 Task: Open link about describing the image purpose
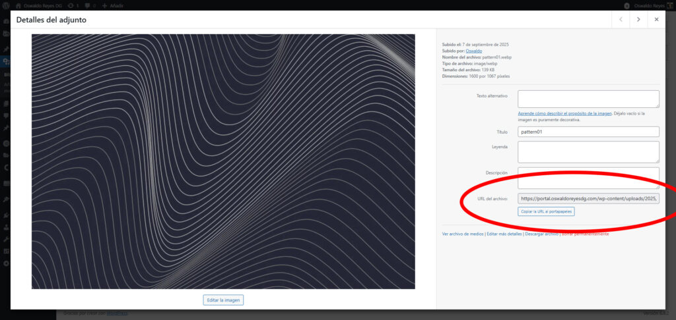coord(564,113)
